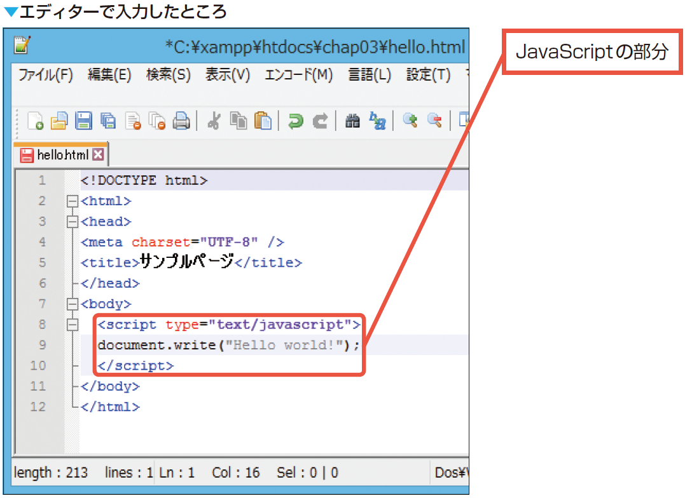Open Find with the binoculars icon
This screenshot has width=685, height=498.
coord(352,121)
